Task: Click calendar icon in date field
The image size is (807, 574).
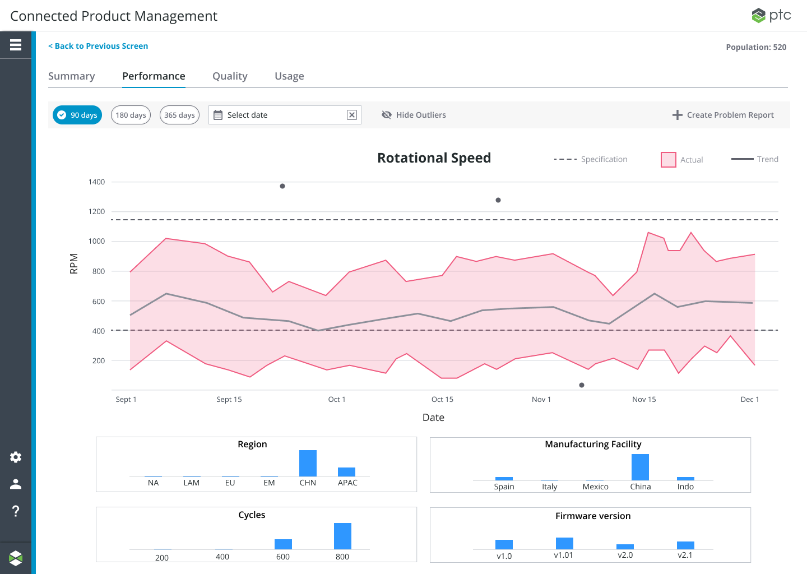Action: pos(218,115)
